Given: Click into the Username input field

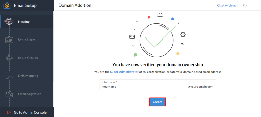Looking at the screenshot, I should tap(143, 87).
